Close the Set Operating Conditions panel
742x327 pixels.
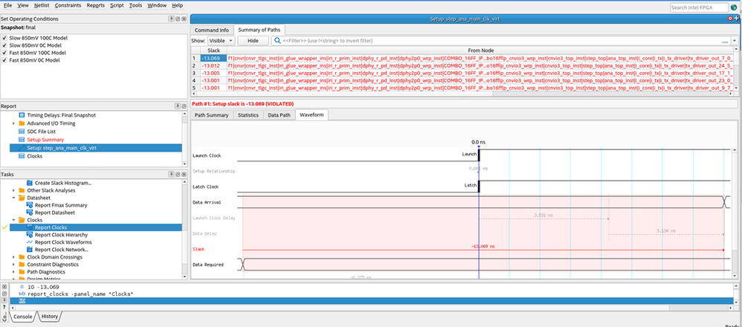[182, 18]
